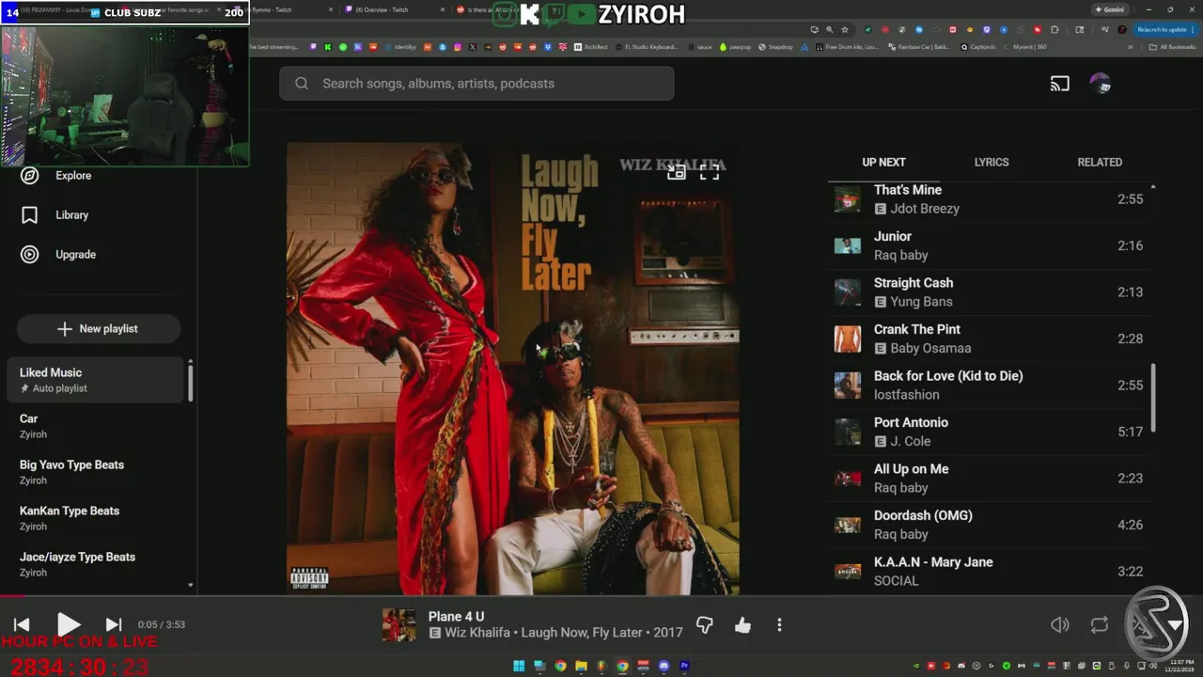Screen dimensions: 1203x677
Task: Open KanKan Type Beats playlist
Action: [x=95, y=518]
